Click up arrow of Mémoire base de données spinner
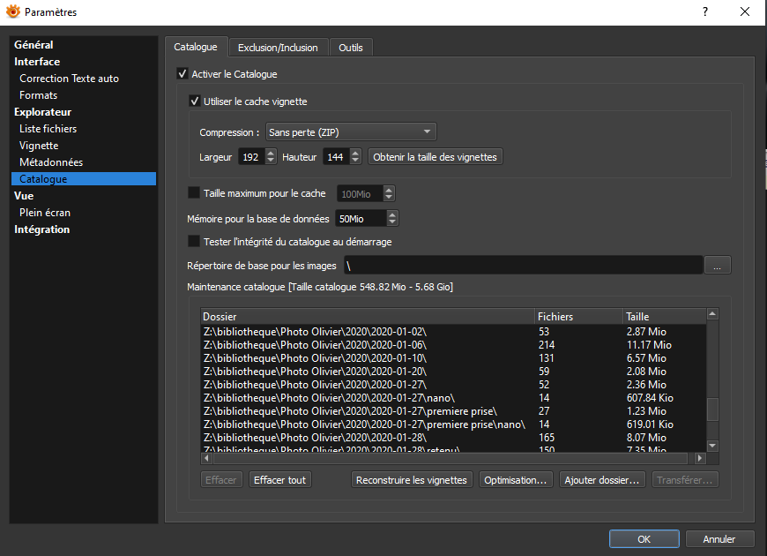 click(x=391, y=214)
